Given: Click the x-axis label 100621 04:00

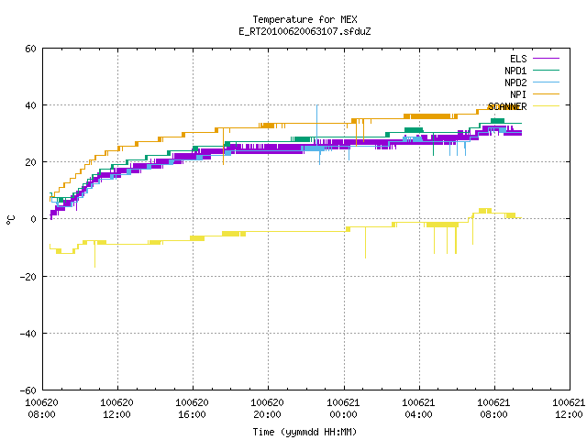Looking at the screenshot, I should pos(418,409).
